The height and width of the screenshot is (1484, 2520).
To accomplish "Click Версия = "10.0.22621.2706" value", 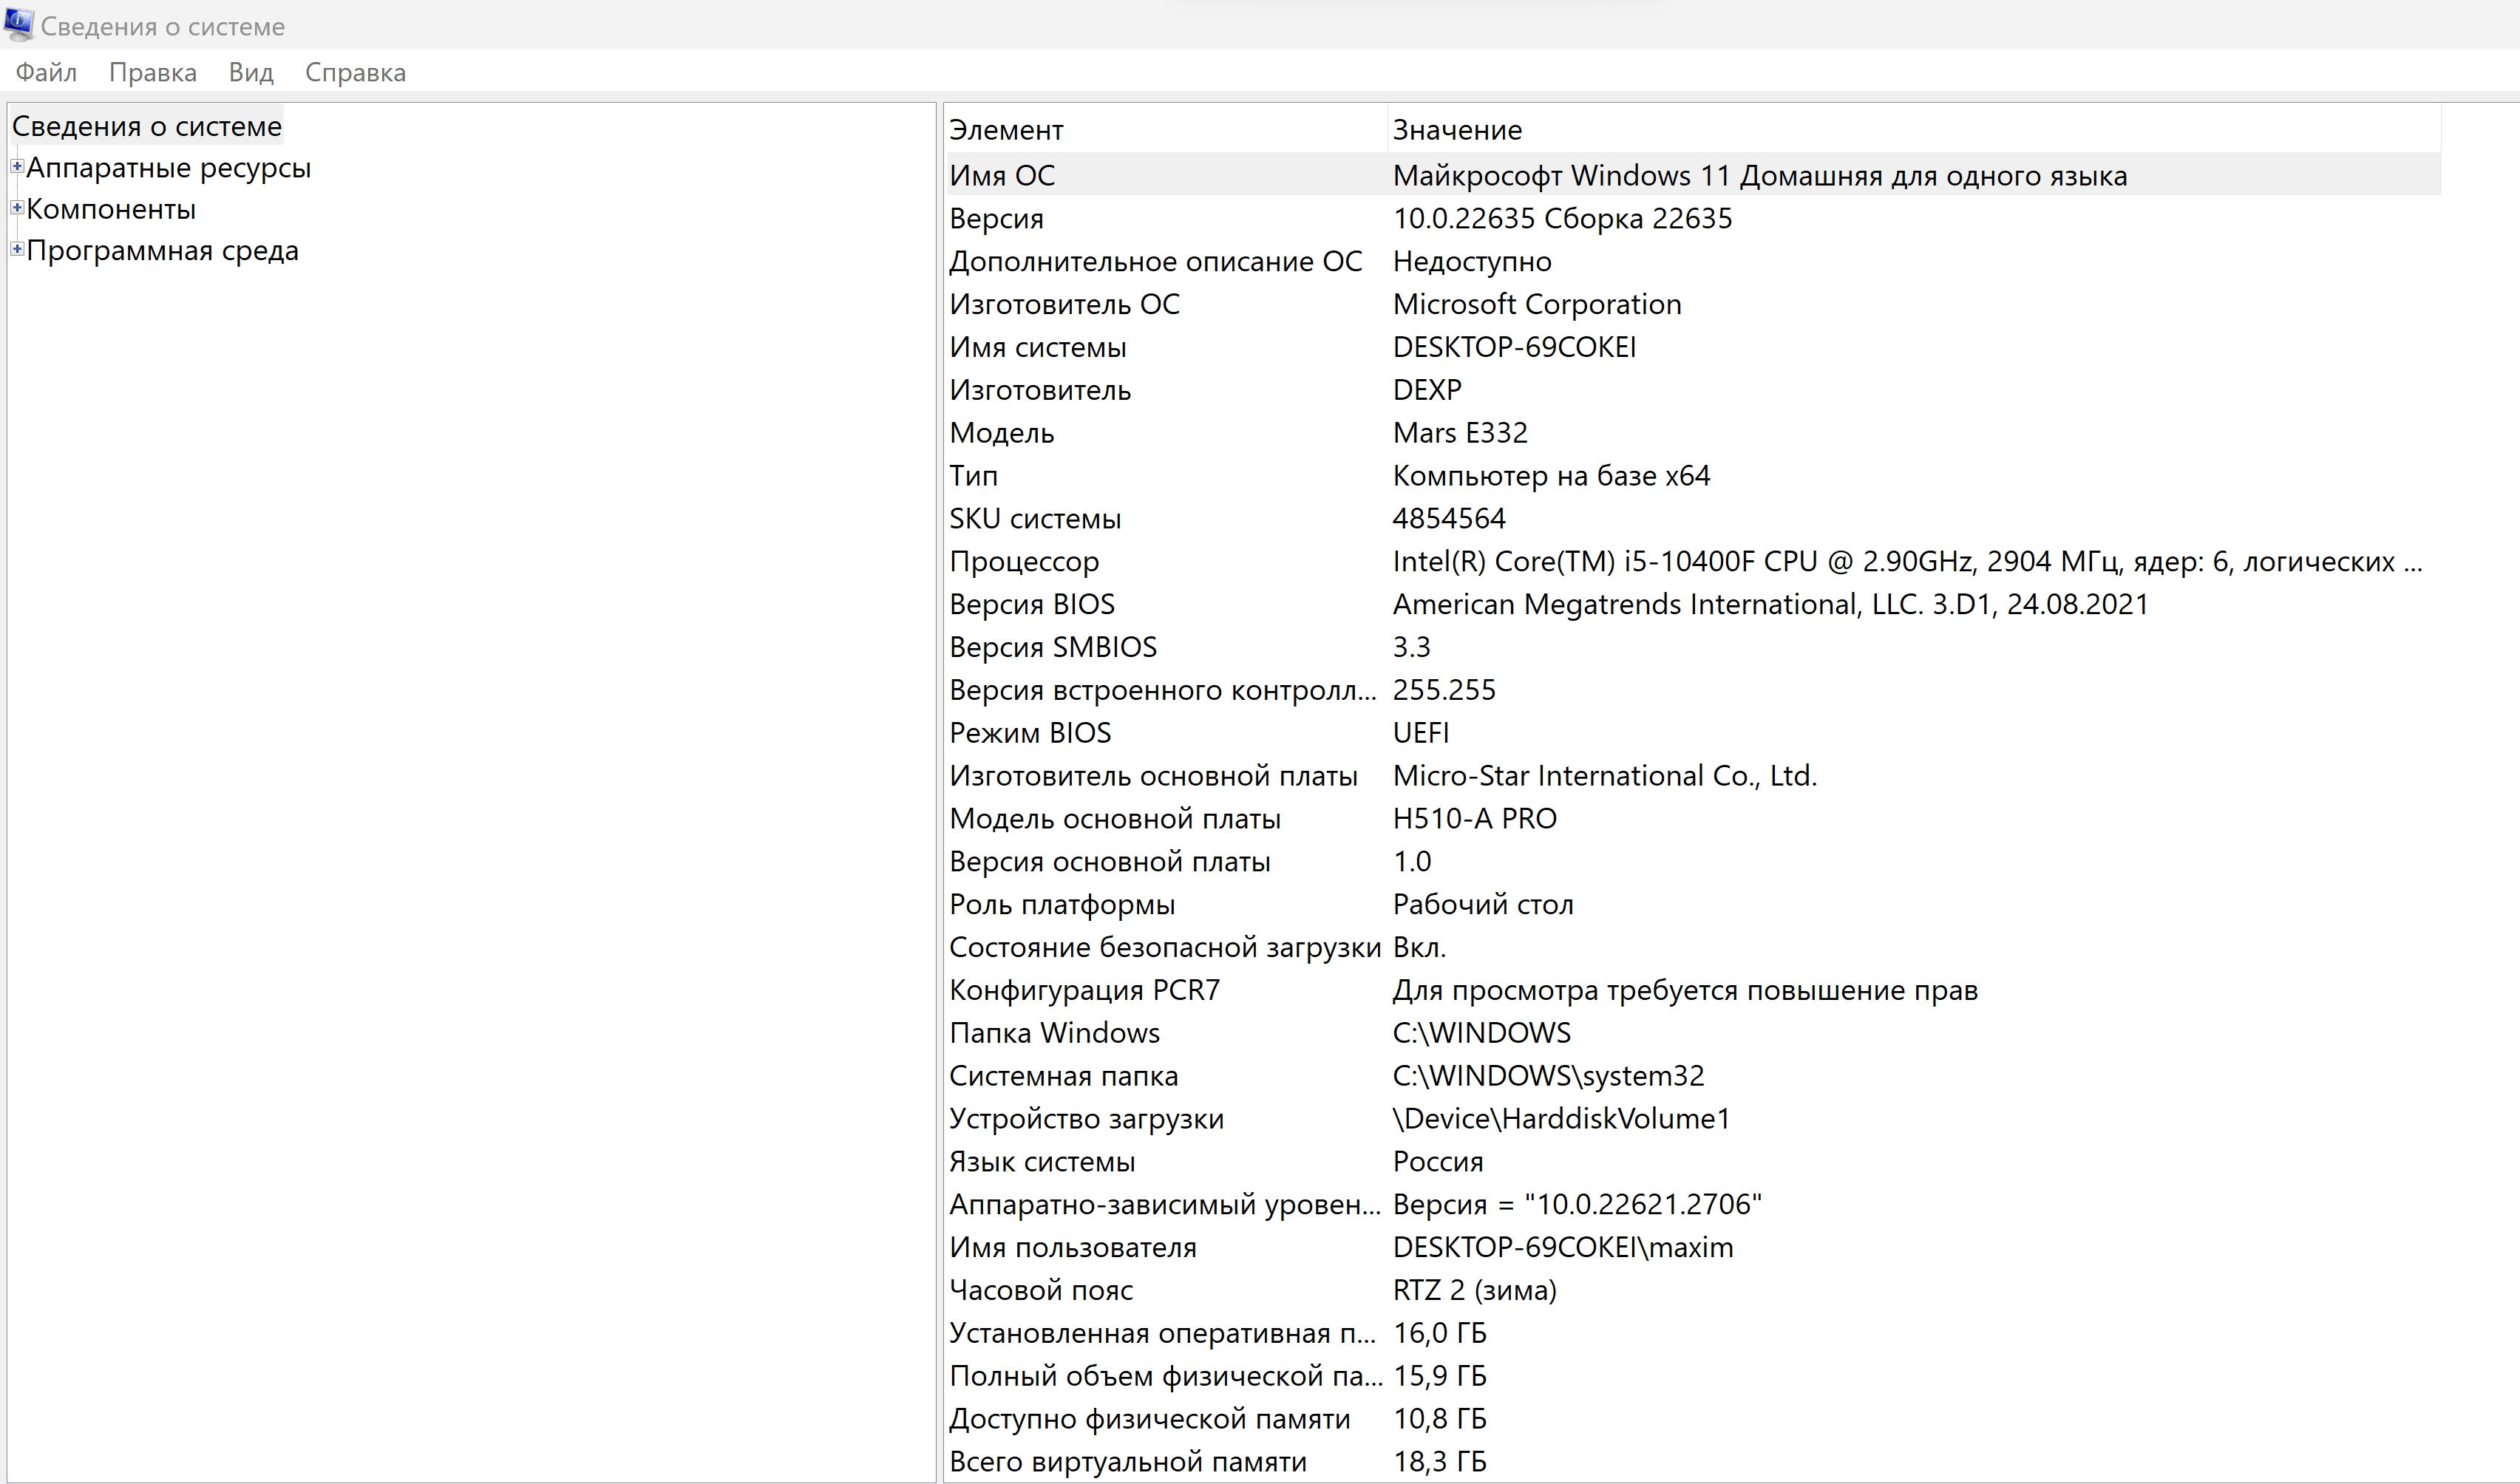I will point(1577,1204).
